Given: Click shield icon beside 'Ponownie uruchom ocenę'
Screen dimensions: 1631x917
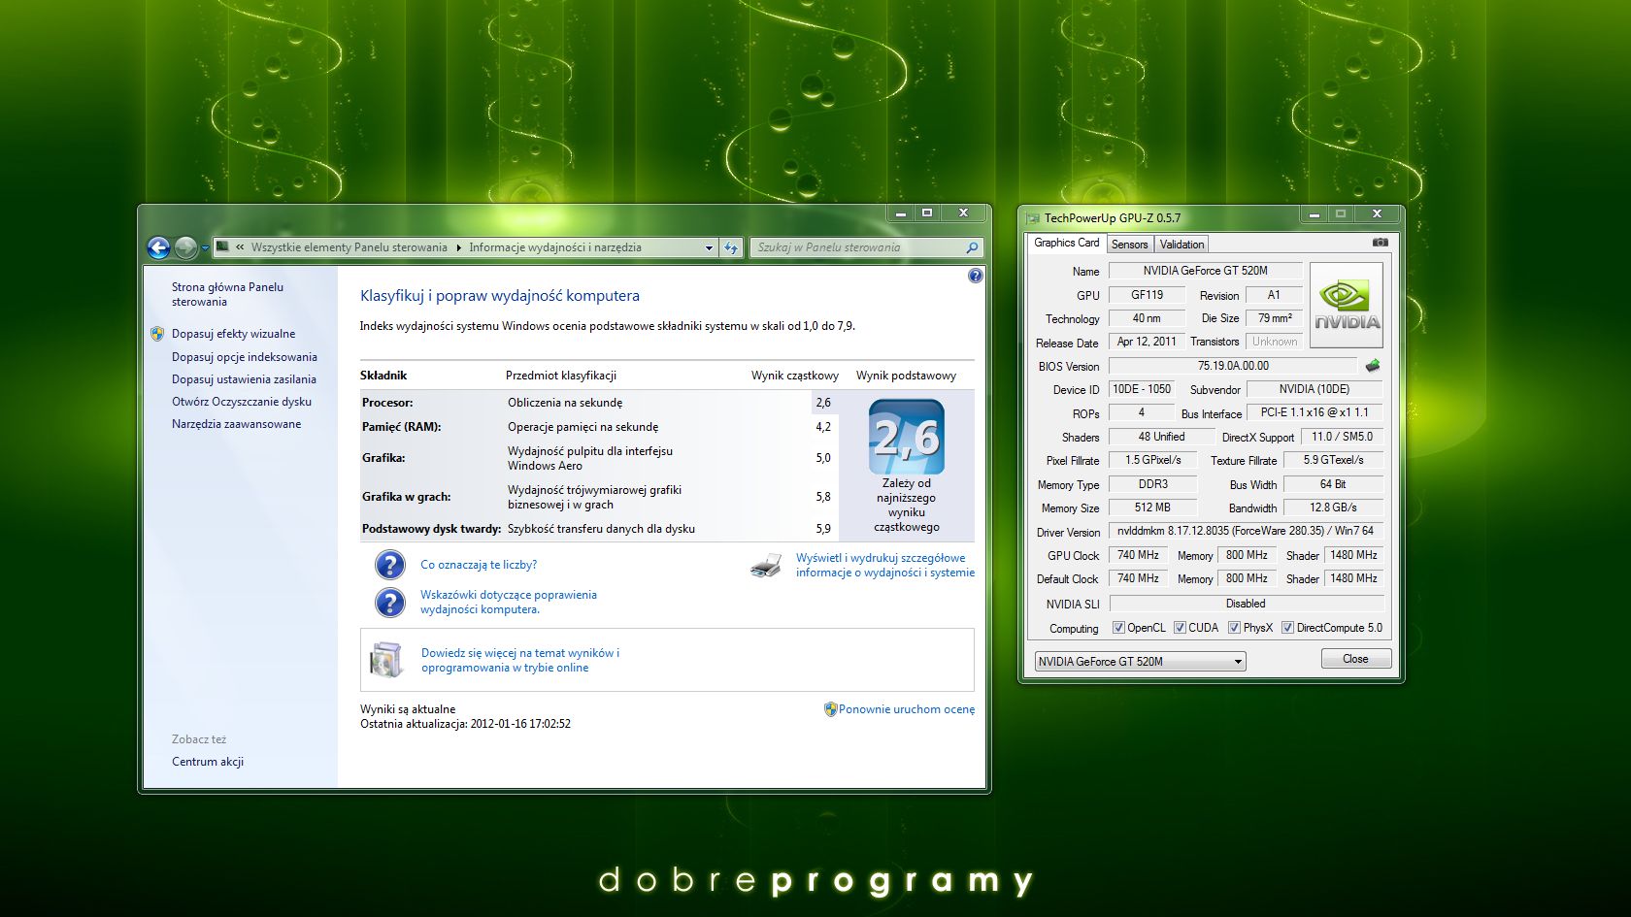Looking at the screenshot, I should (830, 709).
